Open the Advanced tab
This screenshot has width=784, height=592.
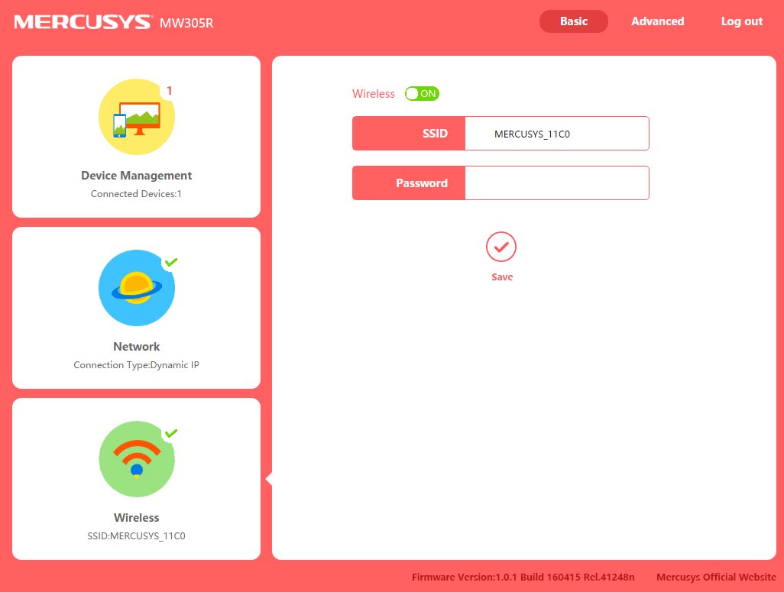click(657, 21)
